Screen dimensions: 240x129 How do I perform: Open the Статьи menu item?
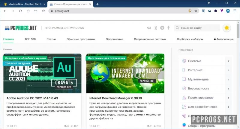coord(51,39)
